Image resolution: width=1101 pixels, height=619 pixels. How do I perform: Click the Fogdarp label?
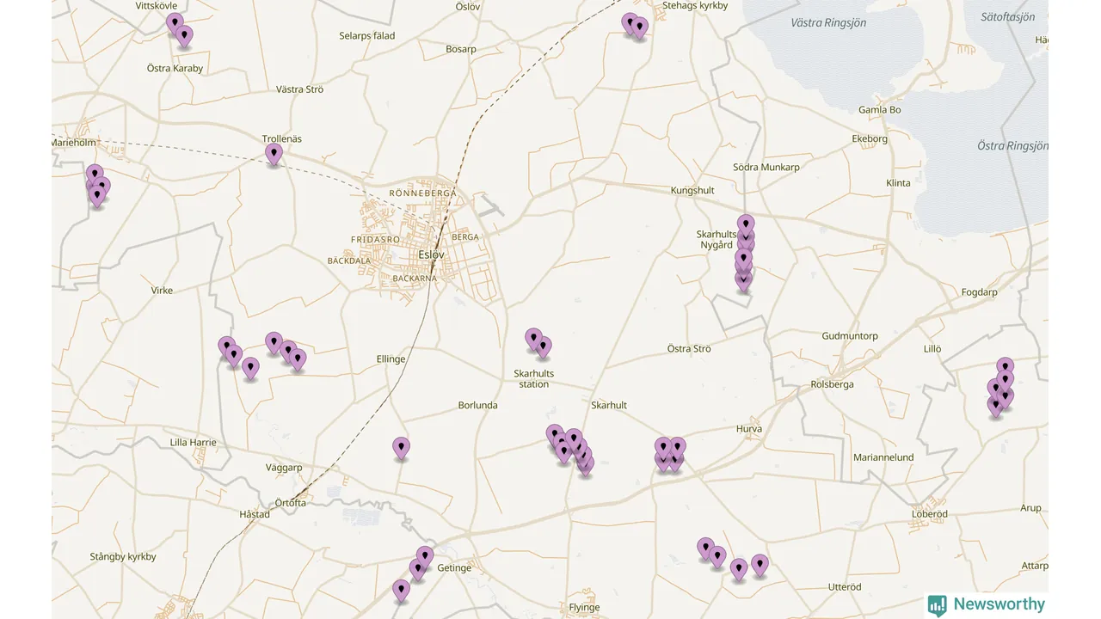coord(979,292)
